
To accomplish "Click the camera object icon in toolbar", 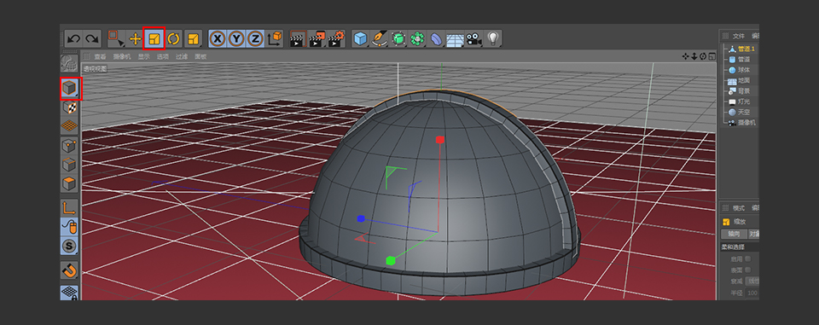I will point(473,38).
